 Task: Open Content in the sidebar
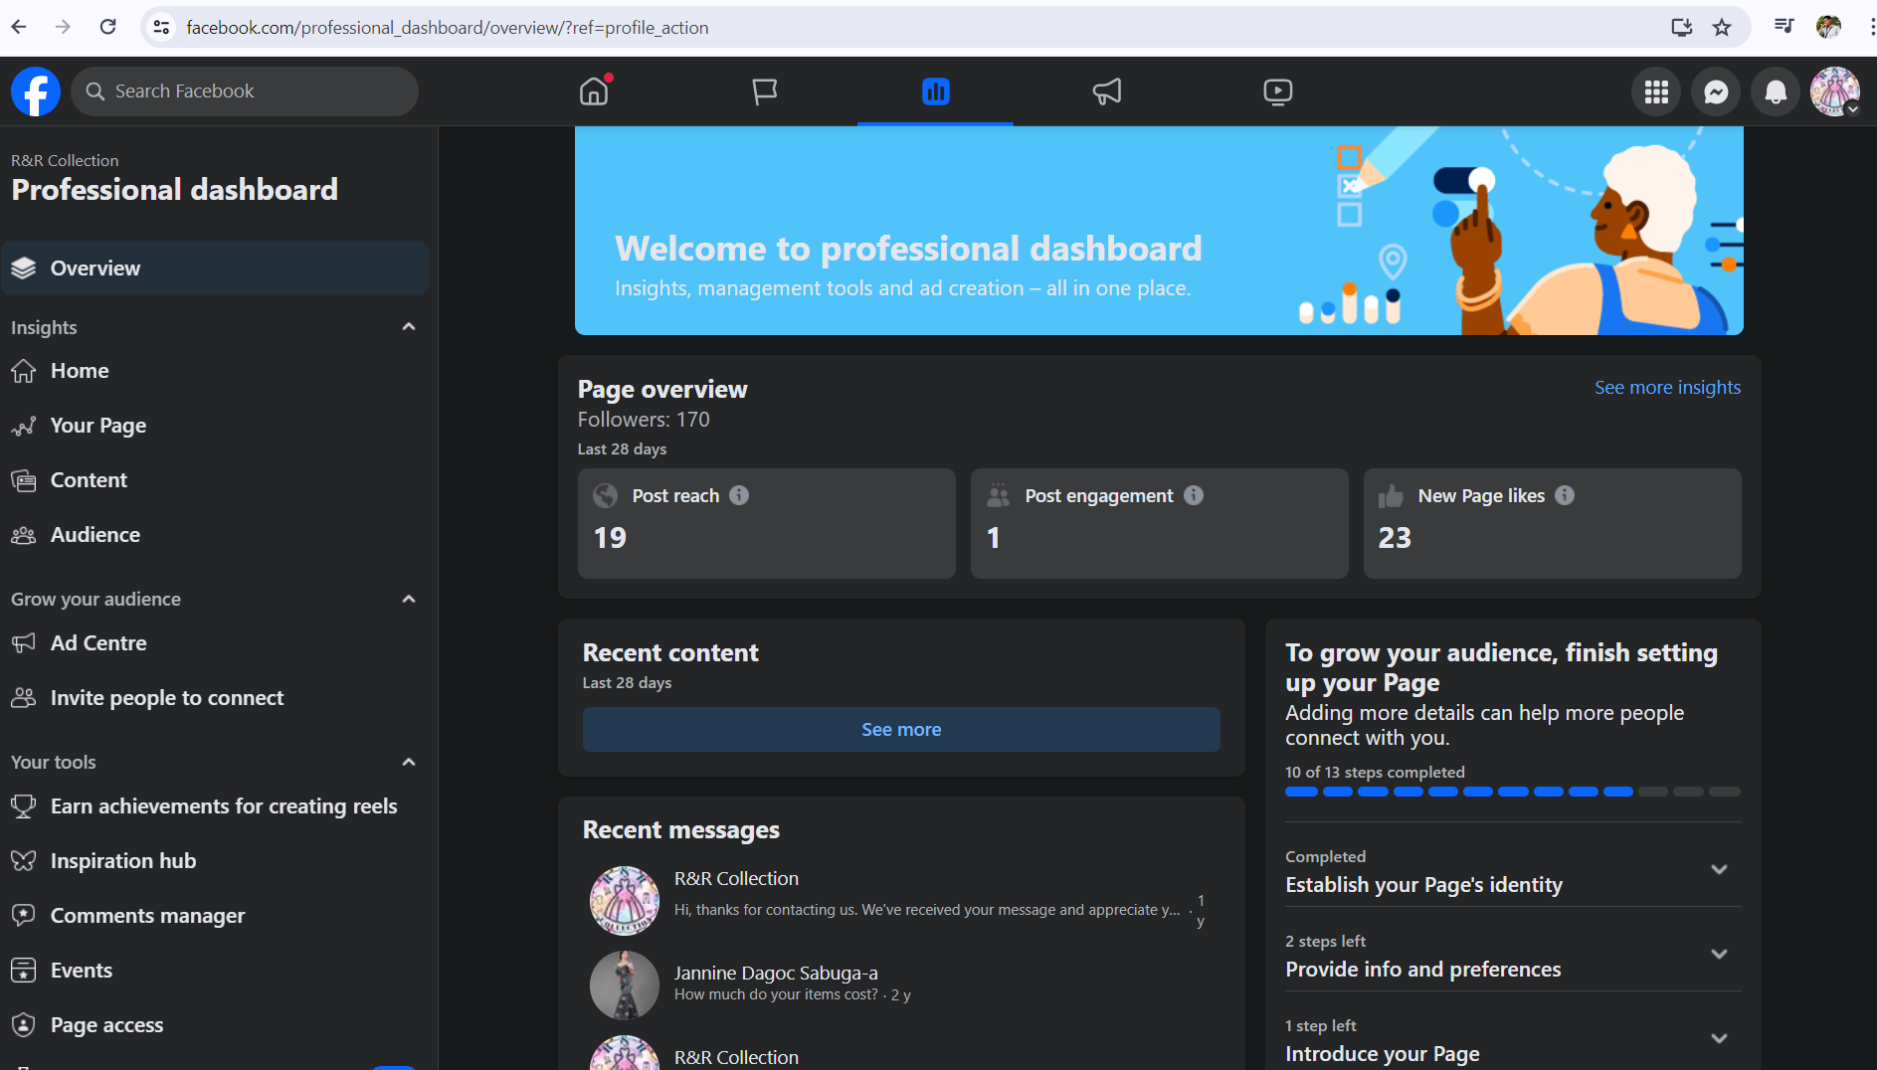pyautogui.click(x=215, y=480)
